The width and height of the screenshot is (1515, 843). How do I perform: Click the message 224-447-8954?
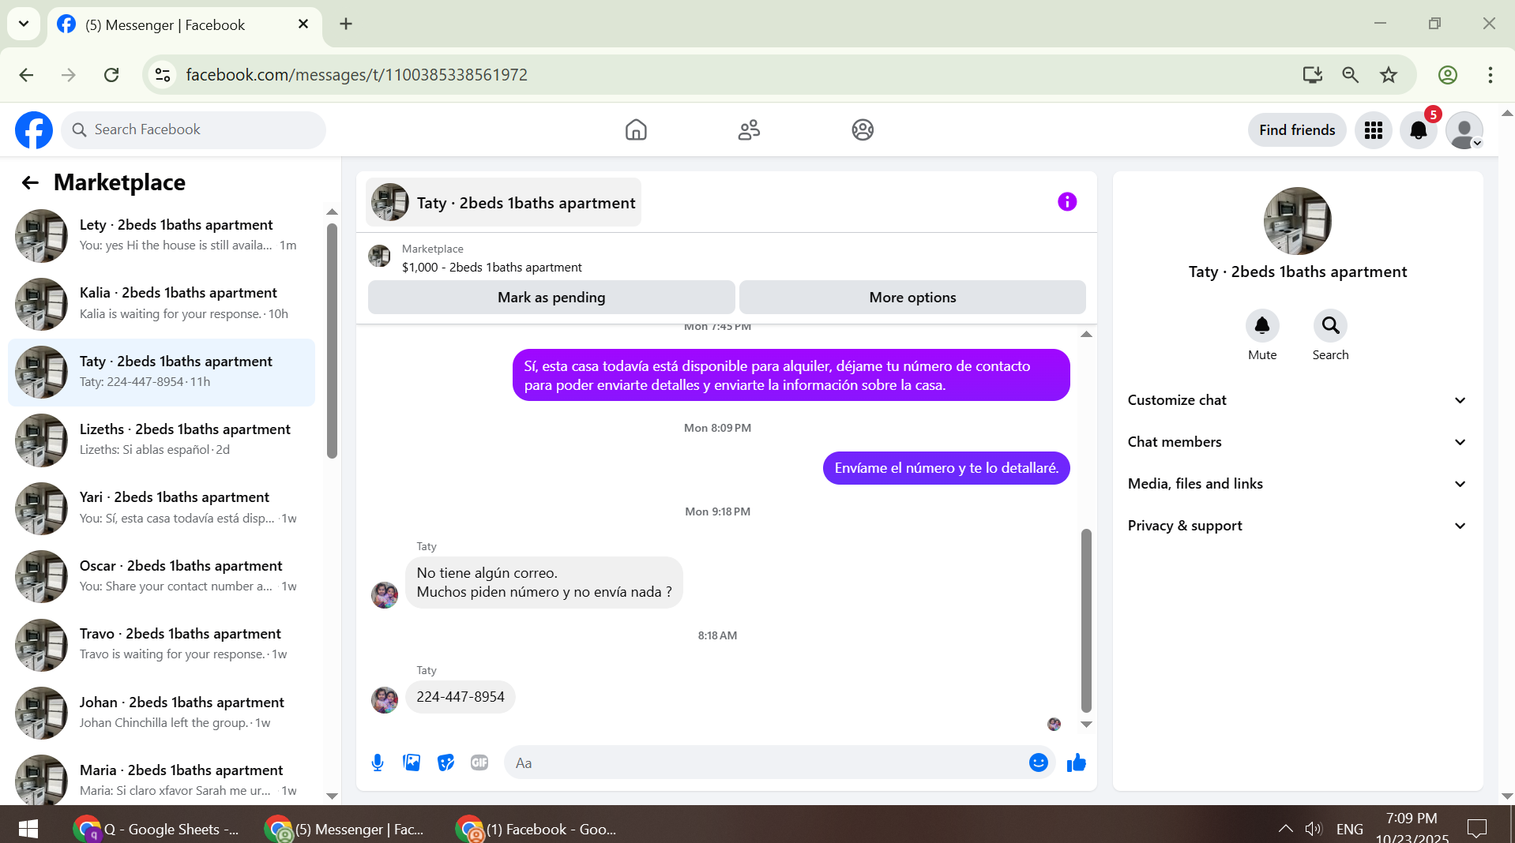click(461, 697)
